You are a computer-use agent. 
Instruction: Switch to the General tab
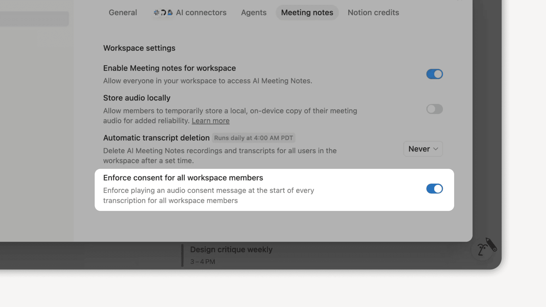click(x=123, y=13)
